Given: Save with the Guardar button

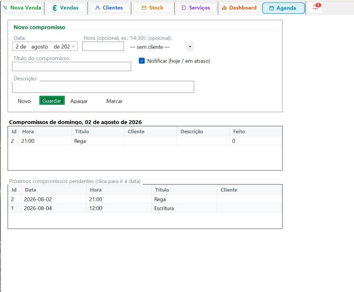Looking at the screenshot, I should click(x=52, y=100).
